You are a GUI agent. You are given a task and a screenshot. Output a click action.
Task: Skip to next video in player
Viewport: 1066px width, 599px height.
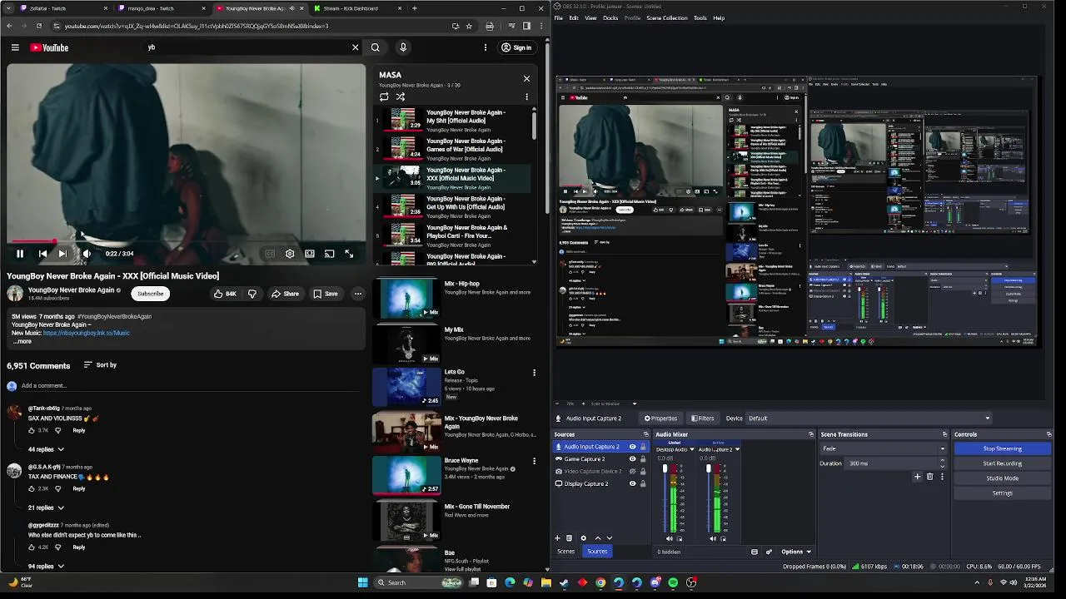click(62, 254)
